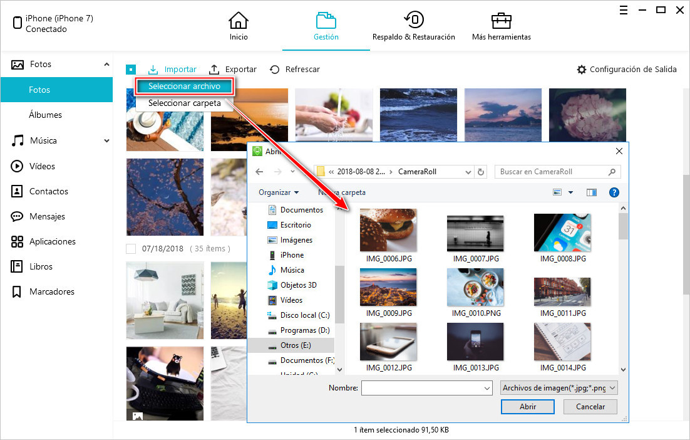Toggle the preview pane icon
Viewport: 690px width, 440px height.
[592, 192]
